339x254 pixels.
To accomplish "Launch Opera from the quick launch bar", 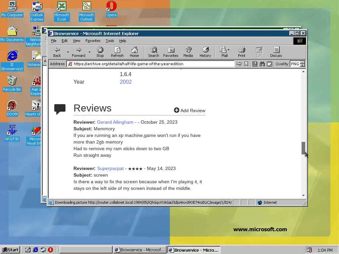I will [50, 250].
